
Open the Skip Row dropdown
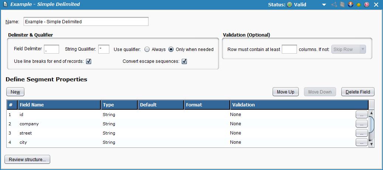pos(349,49)
